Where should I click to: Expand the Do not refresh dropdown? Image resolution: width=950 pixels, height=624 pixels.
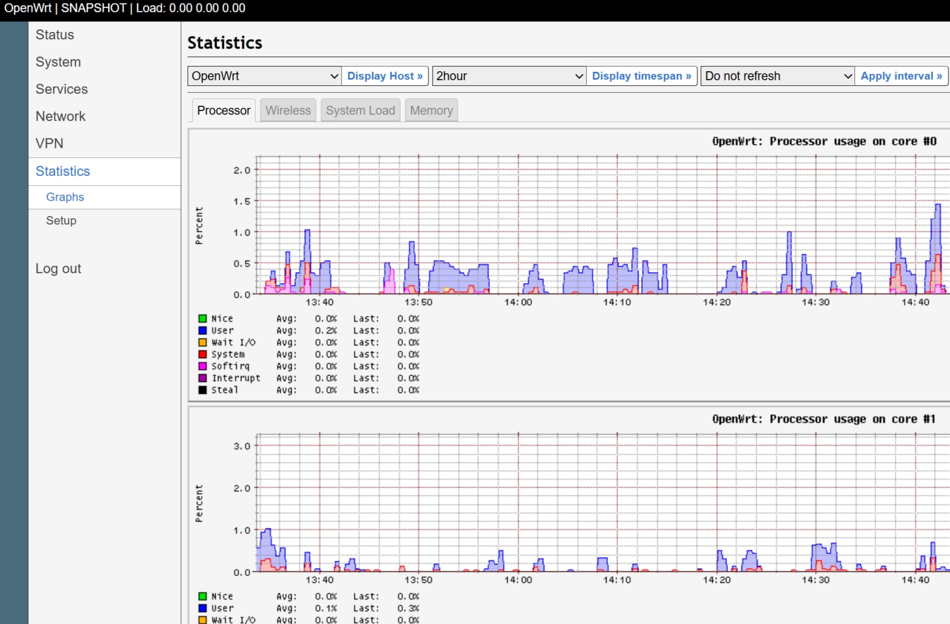(777, 76)
